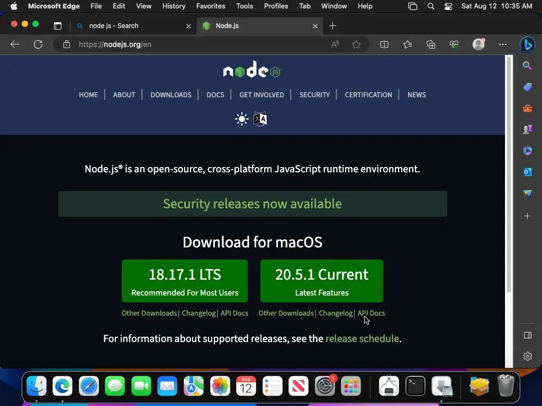Screen dimensions: 542x406
Task: Open Changelog under LTS button
Action: coord(199,313)
